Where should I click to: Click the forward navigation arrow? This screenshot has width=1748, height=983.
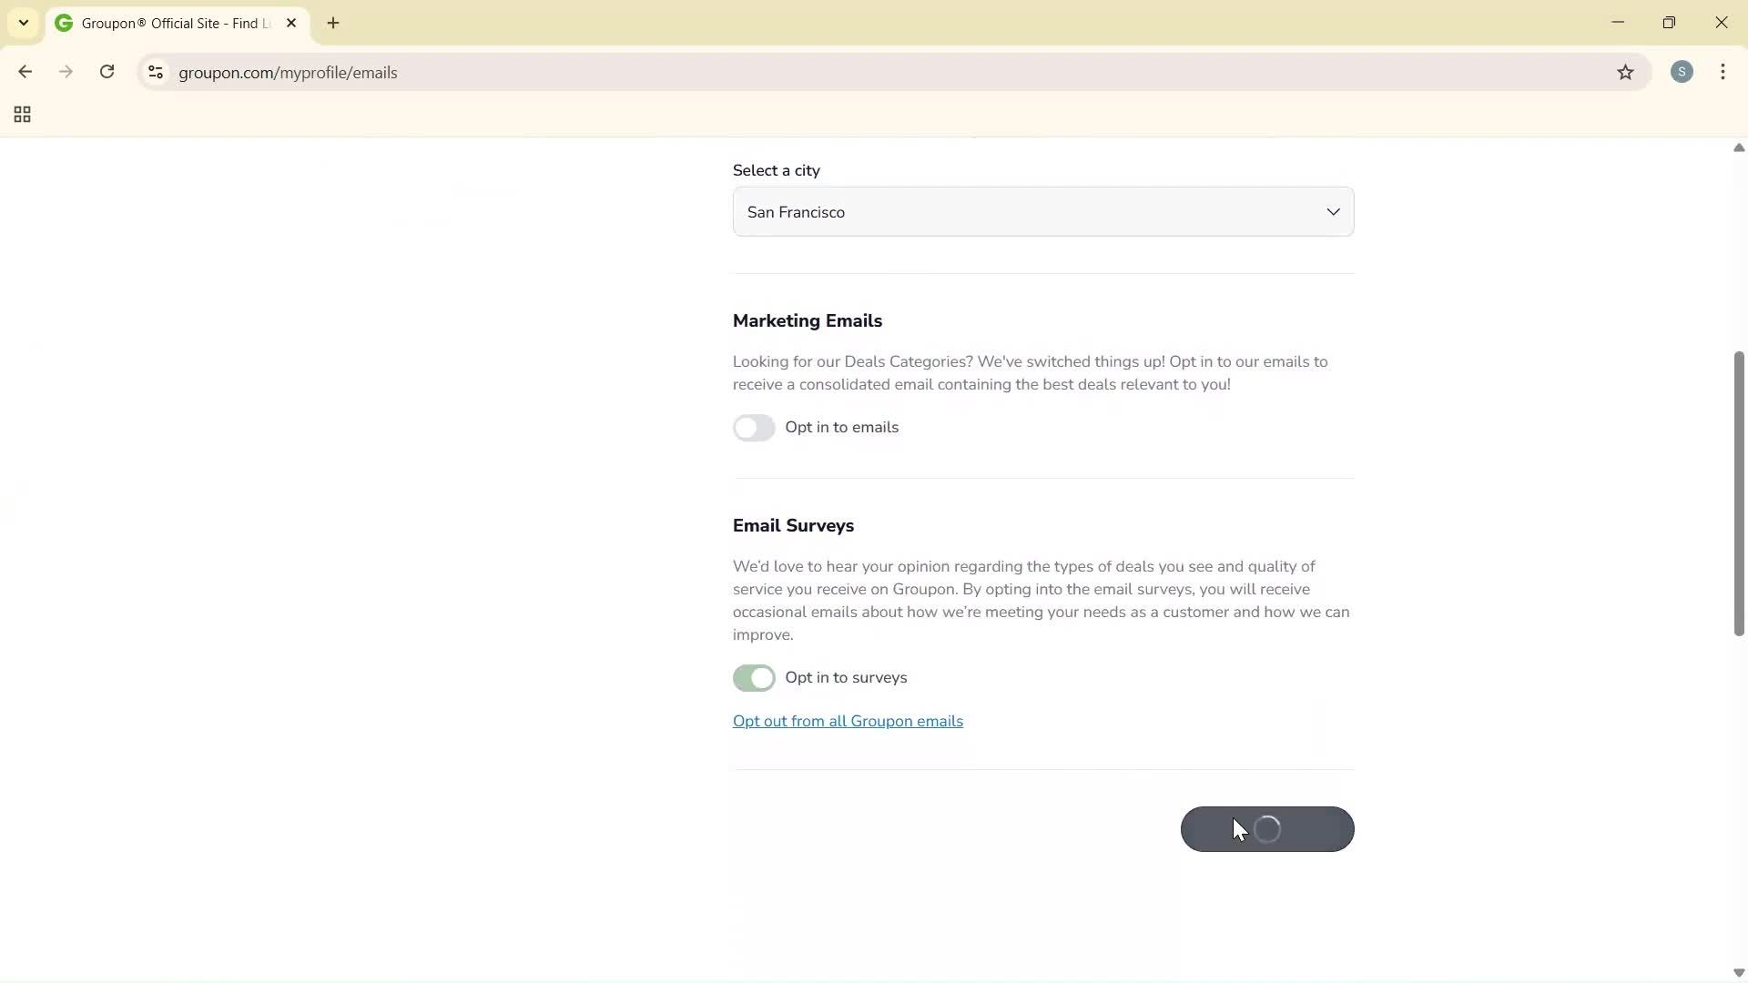click(x=66, y=72)
